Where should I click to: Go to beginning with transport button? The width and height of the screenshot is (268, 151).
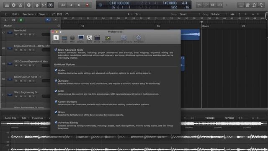point(71,5)
